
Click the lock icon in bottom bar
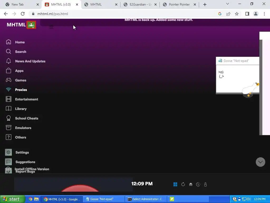point(205,184)
